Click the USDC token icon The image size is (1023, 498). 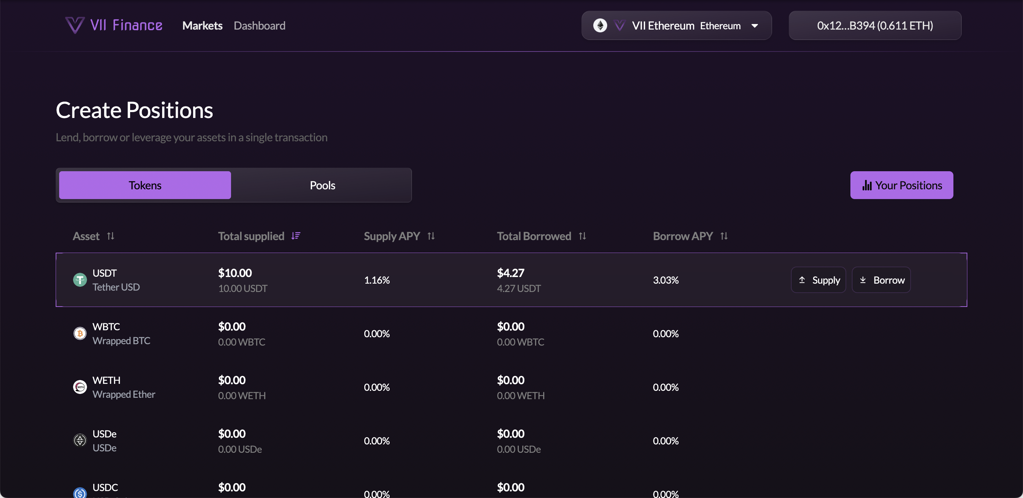80,493
